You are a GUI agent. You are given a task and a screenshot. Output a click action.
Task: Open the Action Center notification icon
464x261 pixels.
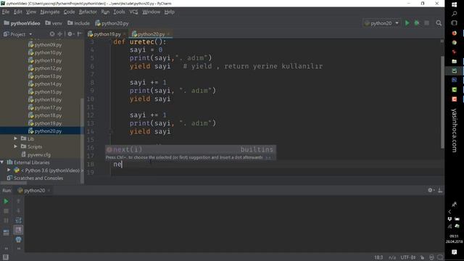point(455,252)
